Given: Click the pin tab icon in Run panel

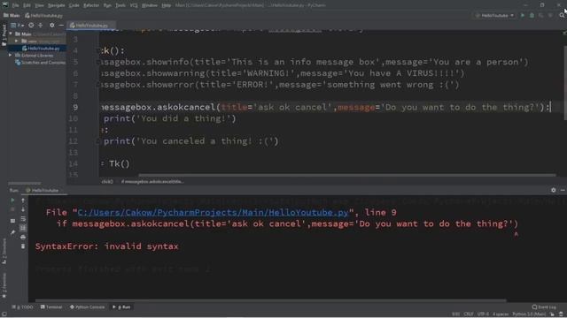Looking at the screenshot, I should pos(12,232).
